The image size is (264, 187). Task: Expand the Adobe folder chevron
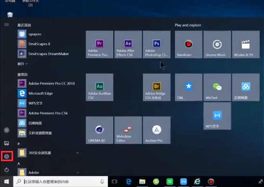point(78,173)
